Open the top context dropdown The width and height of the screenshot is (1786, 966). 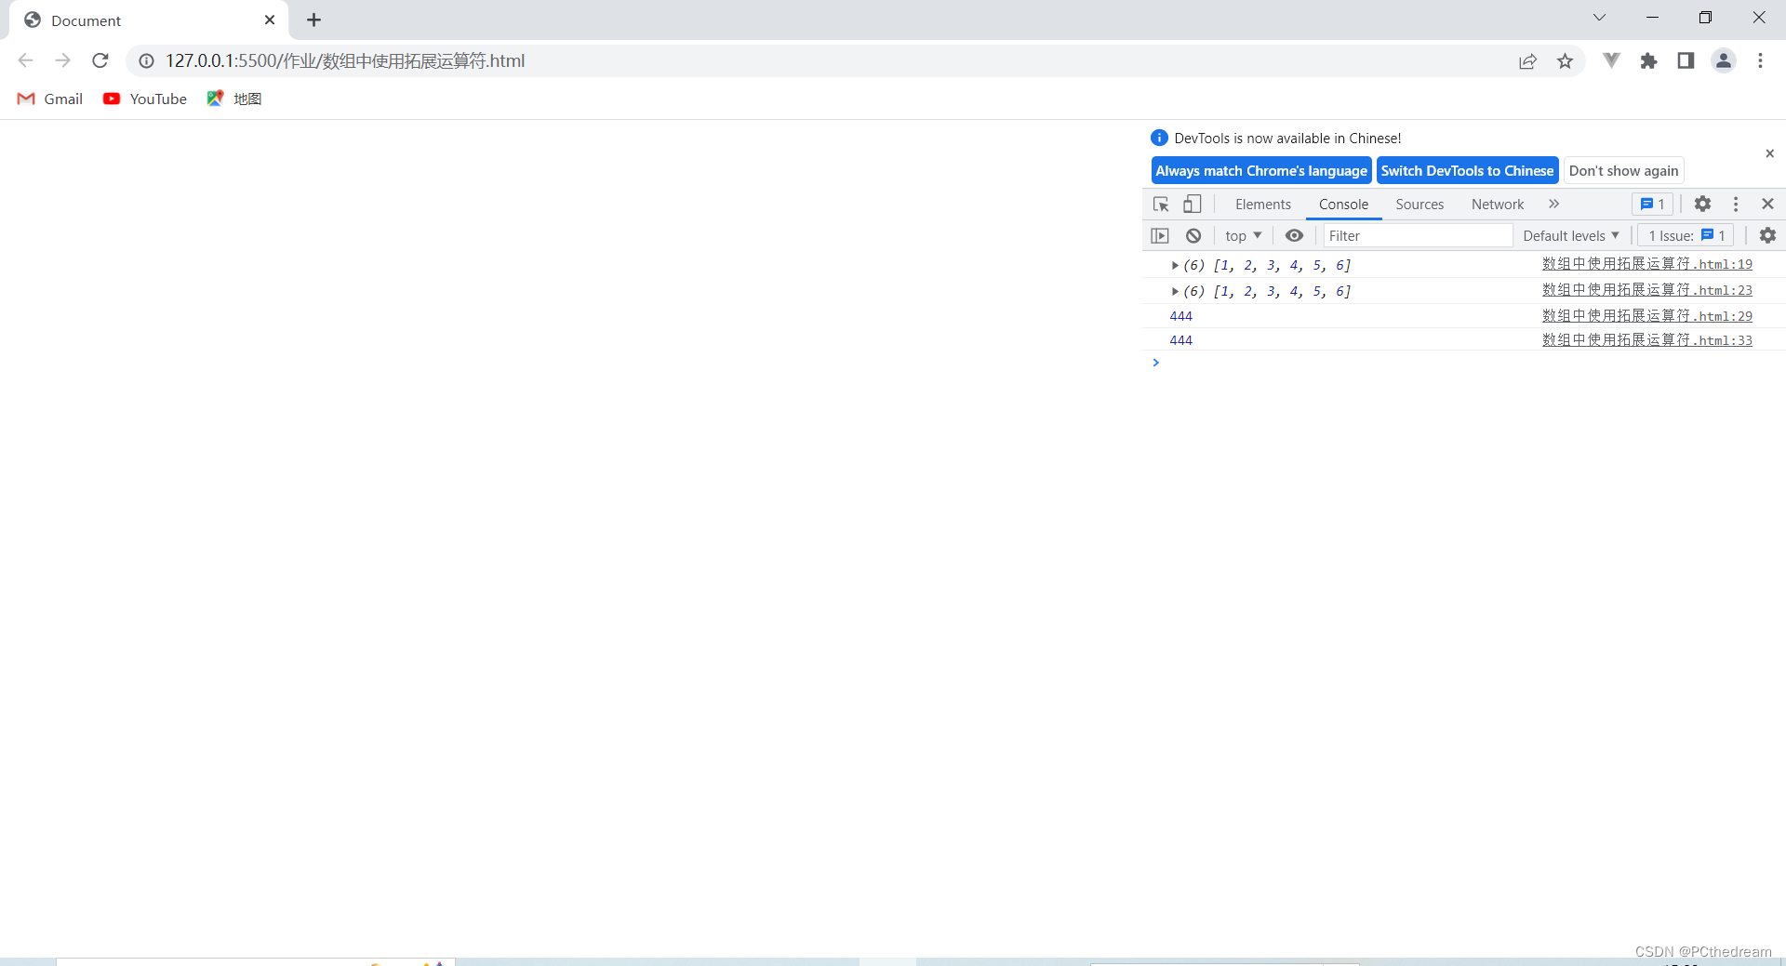(1243, 235)
